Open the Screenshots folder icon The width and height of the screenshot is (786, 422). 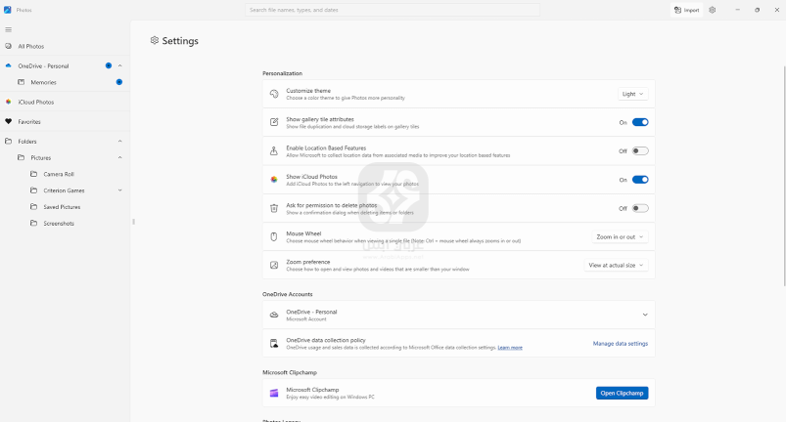tap(34, 224)
